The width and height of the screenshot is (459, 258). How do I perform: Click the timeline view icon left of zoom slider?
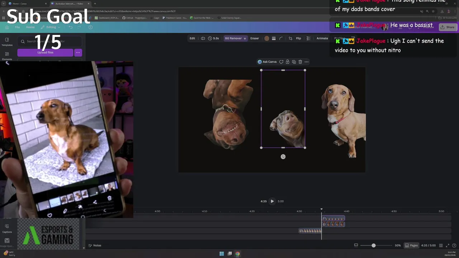click(x=356, y=245)
